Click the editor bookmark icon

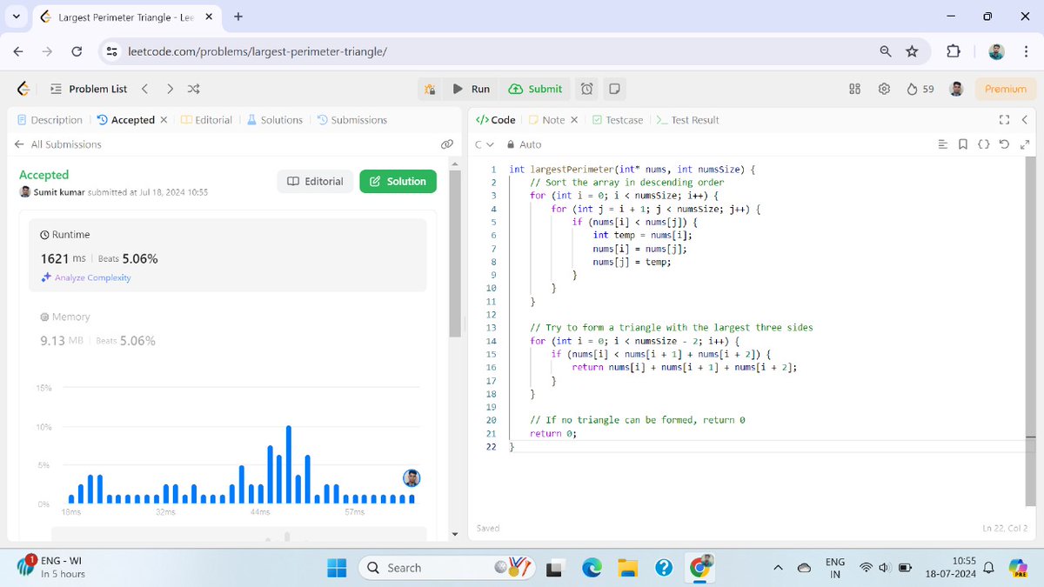pos(963,144)
